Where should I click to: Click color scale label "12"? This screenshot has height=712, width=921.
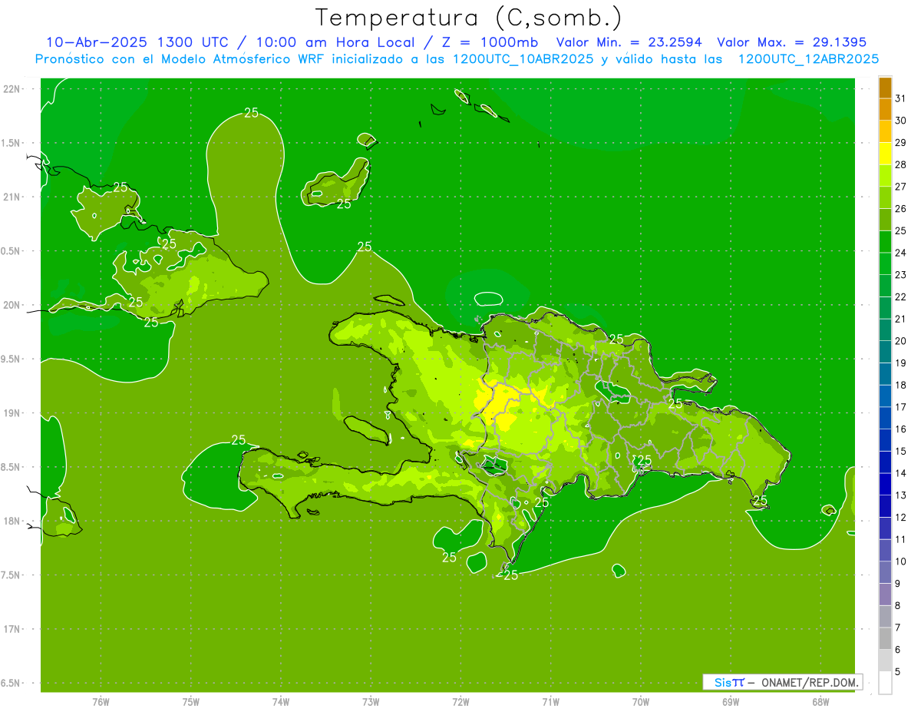click(x=901, y=517)
